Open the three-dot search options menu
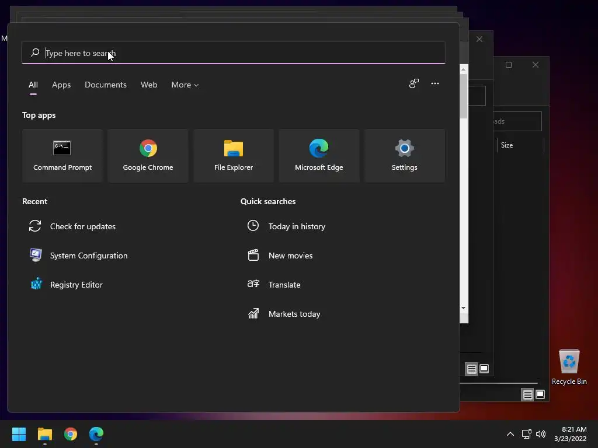 (434, 83)
